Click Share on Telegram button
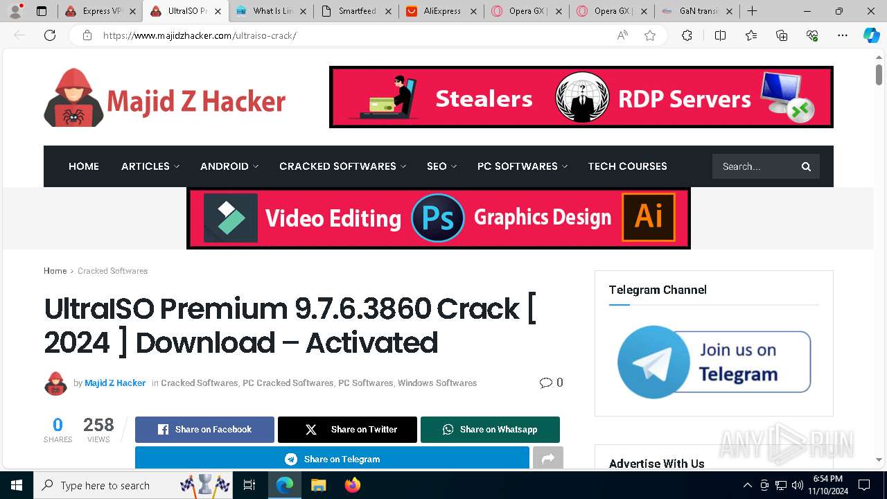The width and height of the screenshot is (887, 499). click(x=332, y=458)
